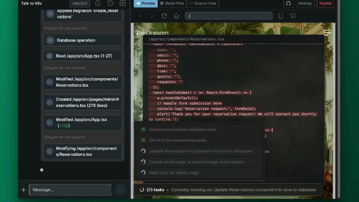Screen dimensions: 359x202
Task: Click the browser forward arrow in preview
Action: pyautogui.click(x=152, y=16)
